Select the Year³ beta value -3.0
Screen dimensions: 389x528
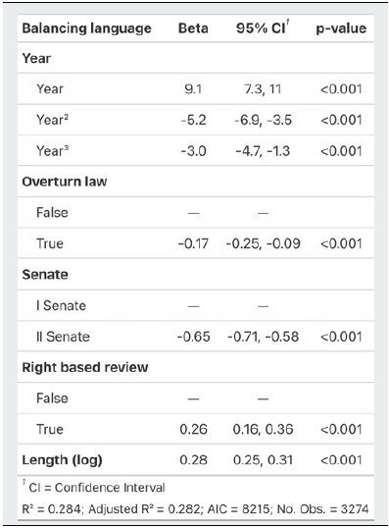click(193, 151)
